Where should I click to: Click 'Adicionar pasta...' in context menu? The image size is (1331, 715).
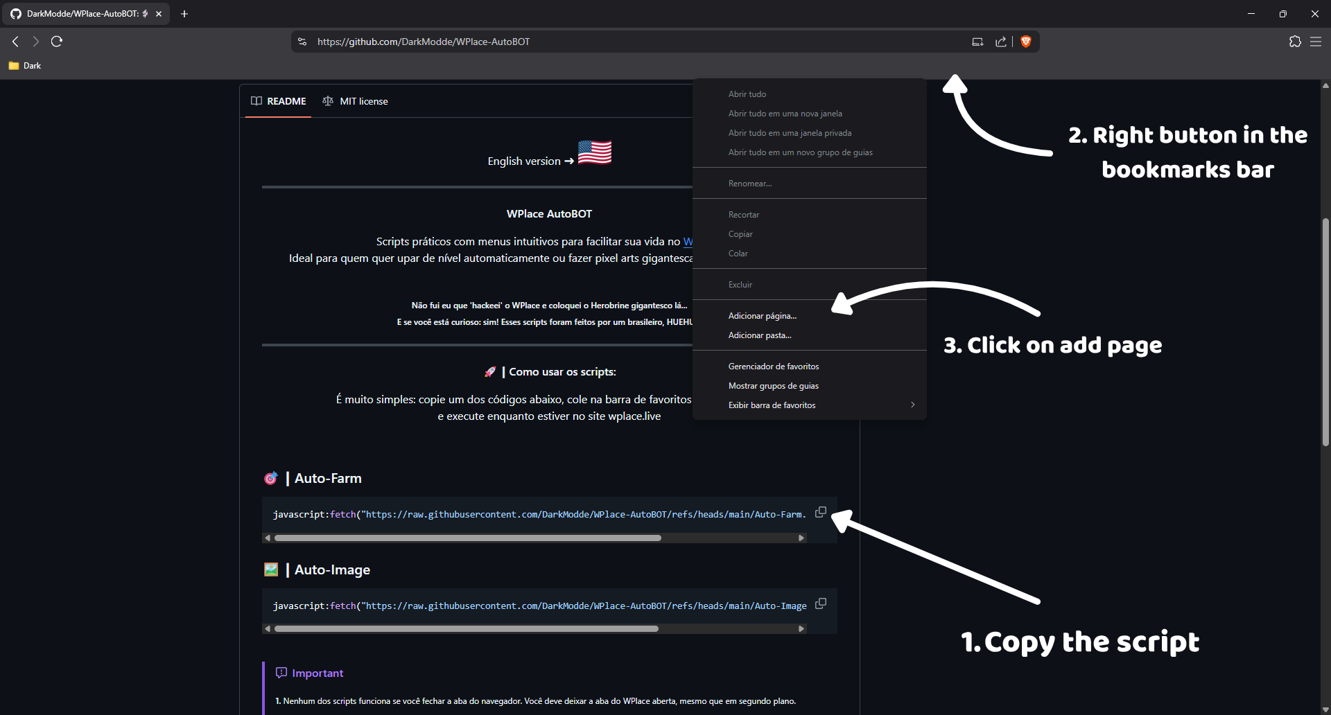(810, 335)
